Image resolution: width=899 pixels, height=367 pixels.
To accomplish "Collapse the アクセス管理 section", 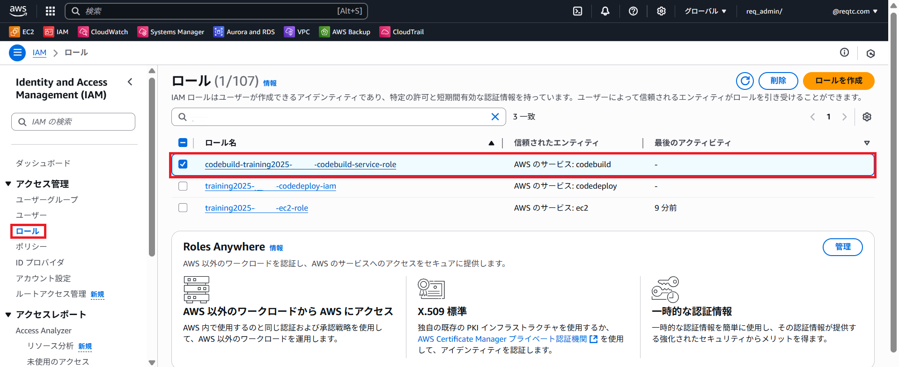I will pyautogui.click(x=8, y=184).
